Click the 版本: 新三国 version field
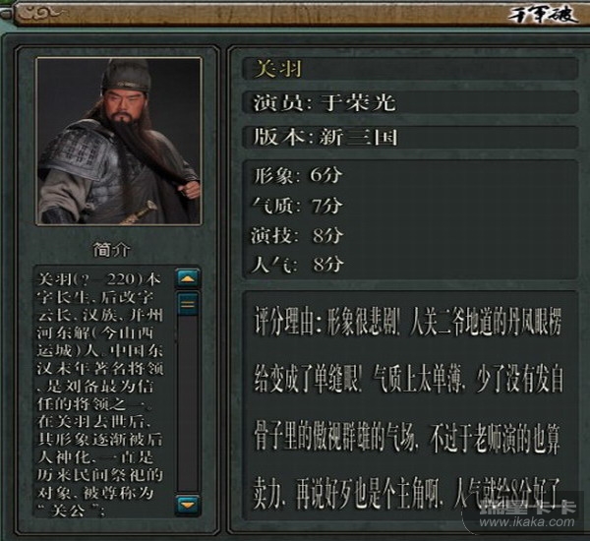 pyautogui.click(x=410, y=137)
